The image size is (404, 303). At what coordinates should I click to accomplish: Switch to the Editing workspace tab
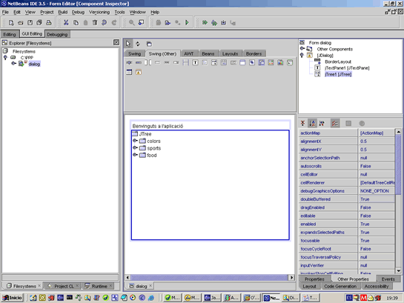point(10,35)
